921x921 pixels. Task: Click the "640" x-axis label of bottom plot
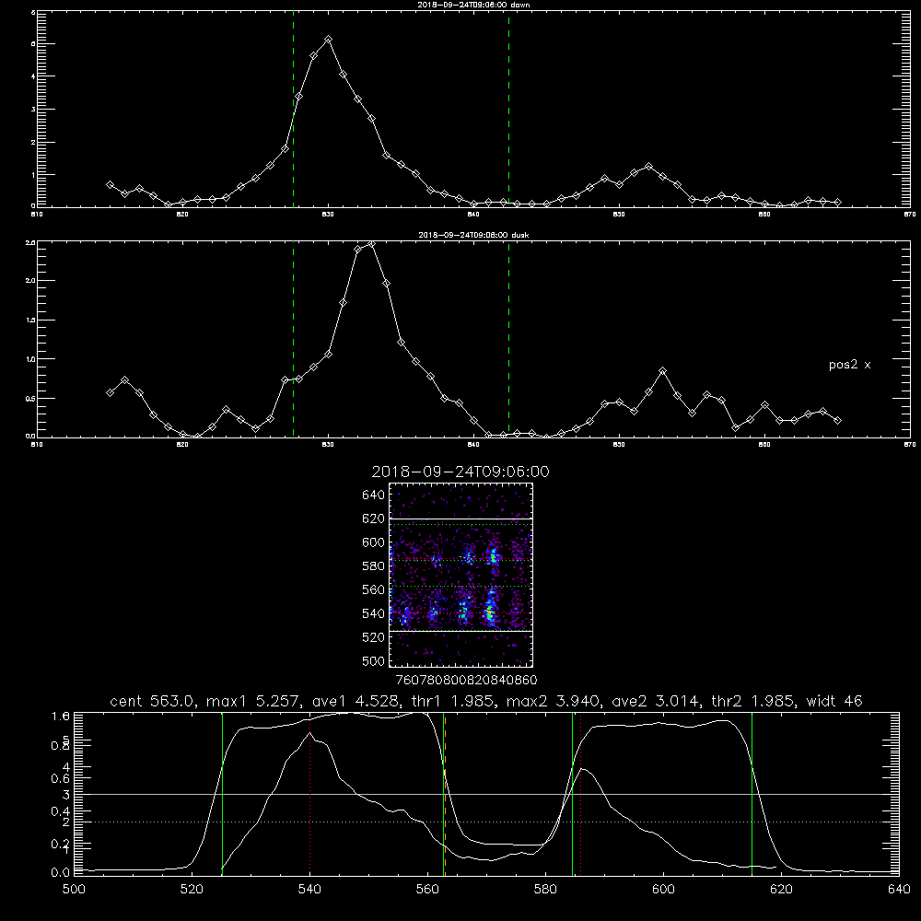click(x=899, y=890)
